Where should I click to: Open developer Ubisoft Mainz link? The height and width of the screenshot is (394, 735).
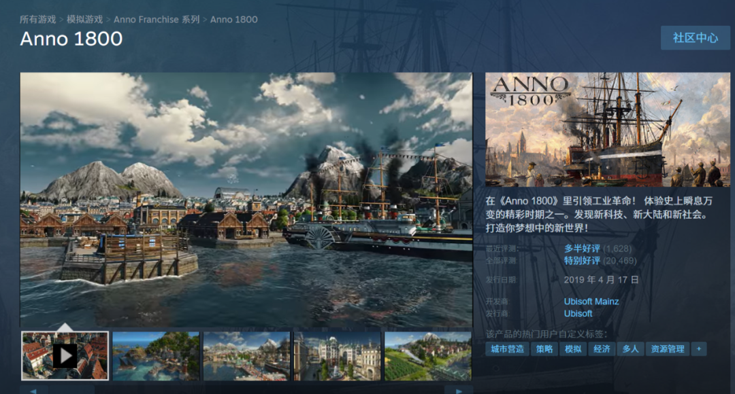591,302
